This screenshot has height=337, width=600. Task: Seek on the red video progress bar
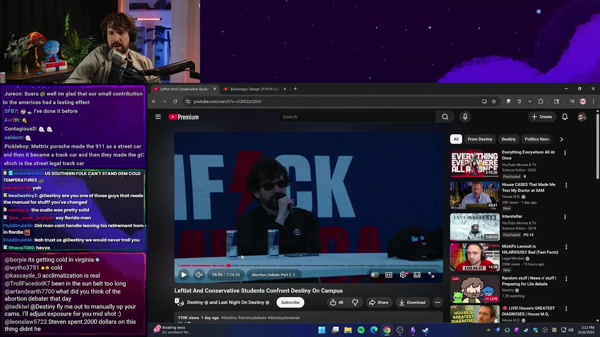pos(308,265)
